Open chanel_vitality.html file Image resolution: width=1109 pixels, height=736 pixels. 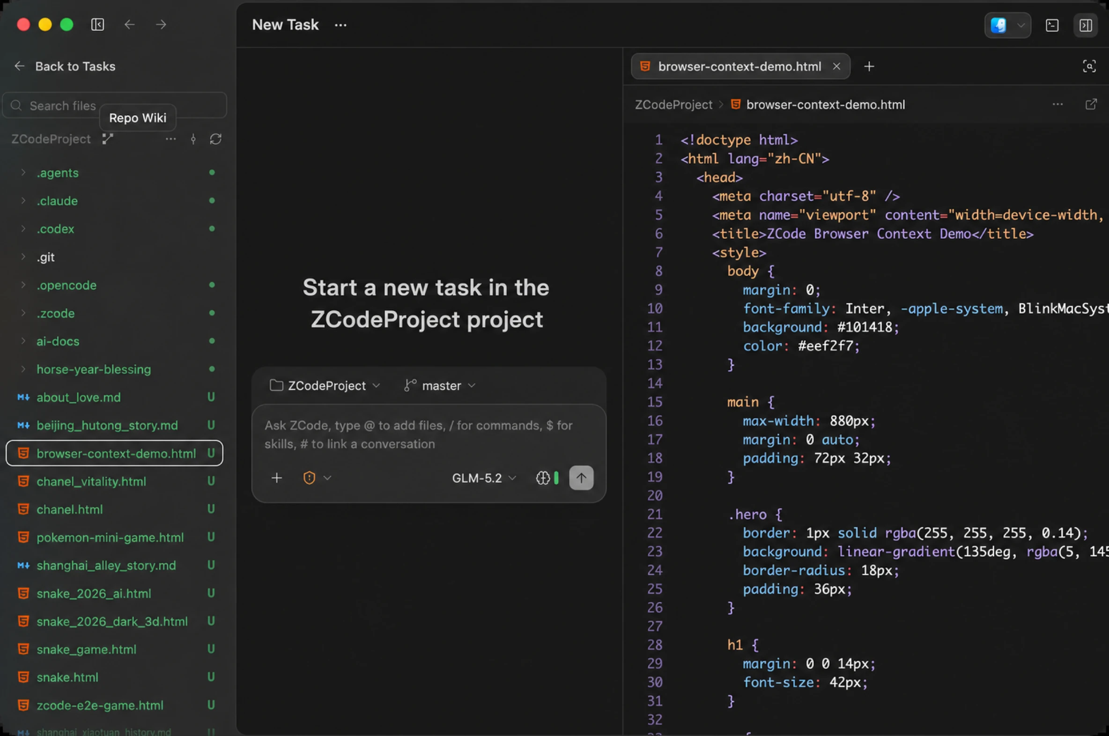pos(114,482)
